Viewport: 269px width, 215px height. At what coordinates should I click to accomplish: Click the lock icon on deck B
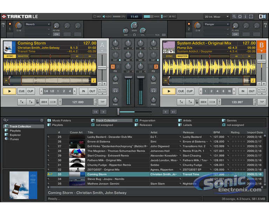[x=196, y=102]
